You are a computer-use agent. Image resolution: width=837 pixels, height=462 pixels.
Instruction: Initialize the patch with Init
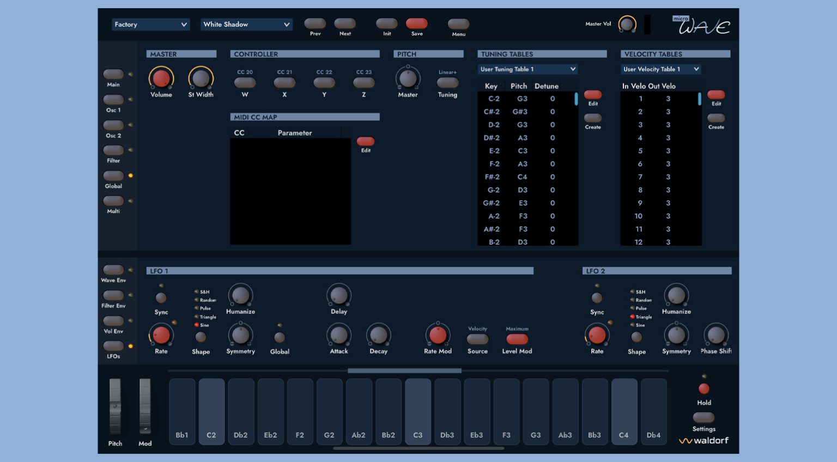coord(386,24)
